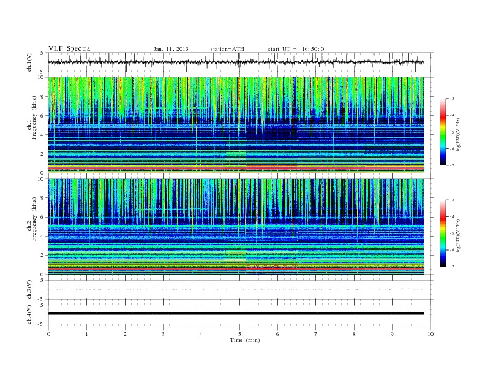Click the "0" tick on the time axis

[x=48, y=334]
